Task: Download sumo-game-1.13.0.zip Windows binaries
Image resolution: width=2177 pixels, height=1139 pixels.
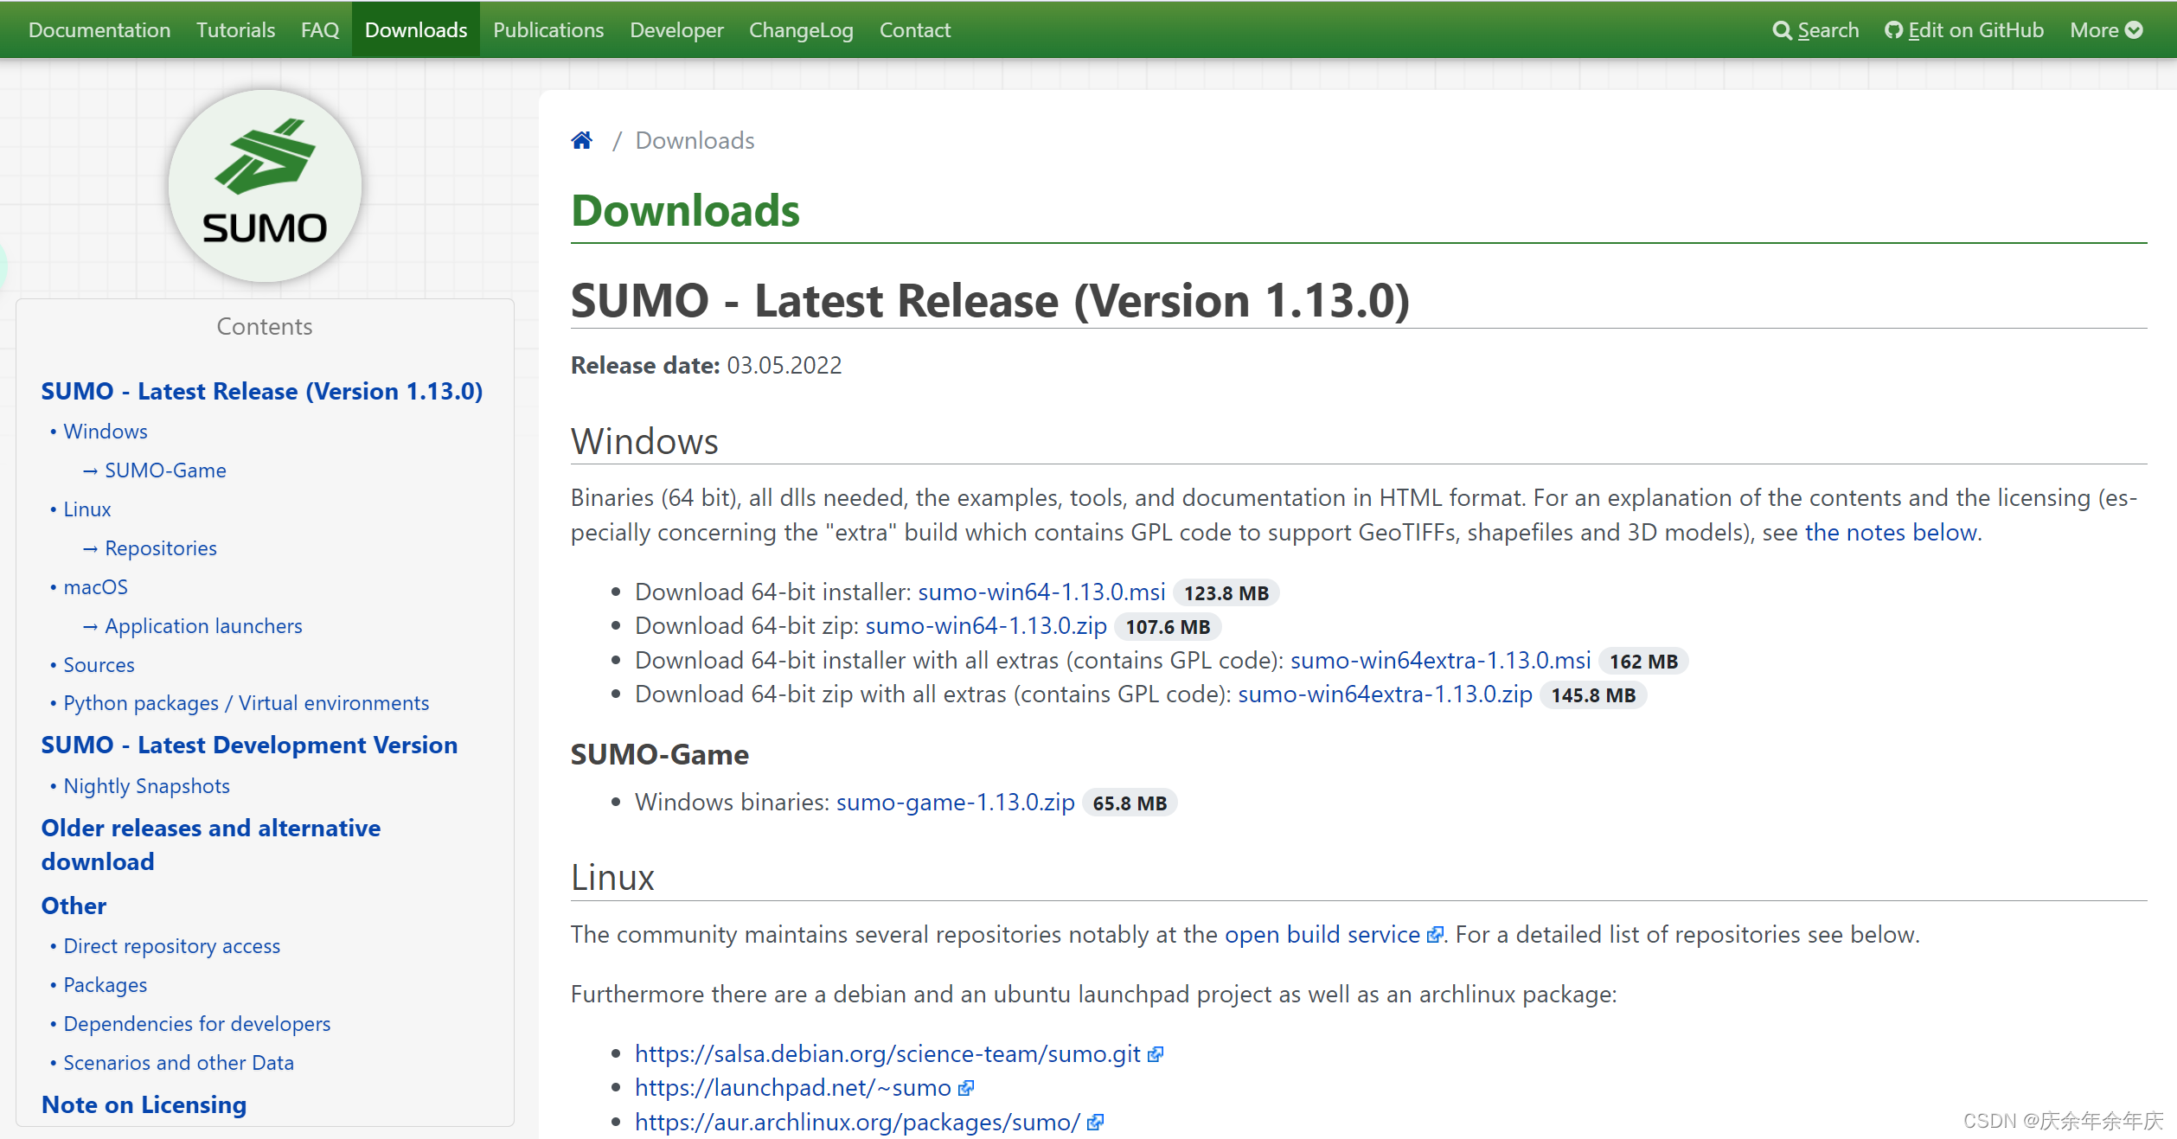Action: [x=955, y=803]
